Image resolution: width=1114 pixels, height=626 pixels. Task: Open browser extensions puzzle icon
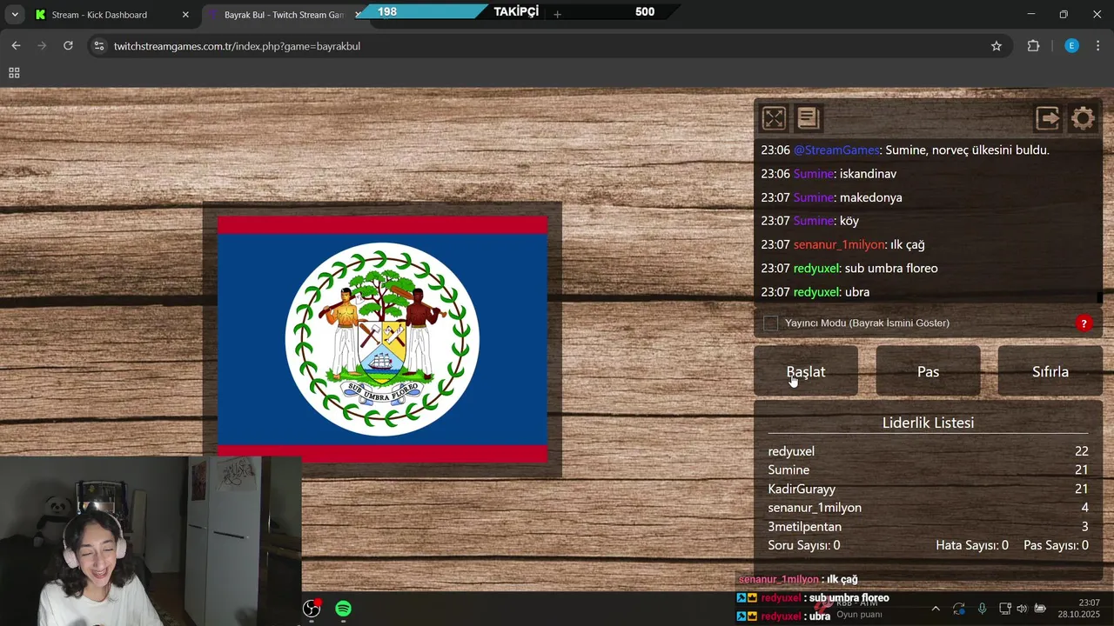point(1033,46)
